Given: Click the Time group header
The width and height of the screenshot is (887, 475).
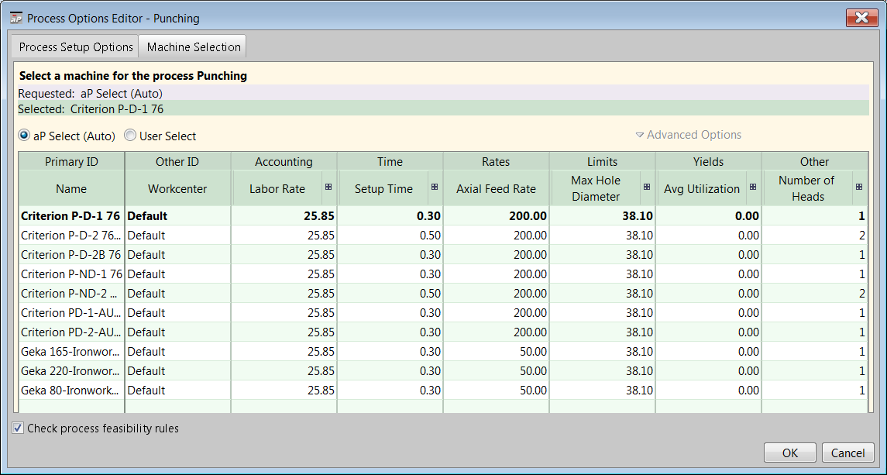Looking at the screenshot, I should (390, 161).
